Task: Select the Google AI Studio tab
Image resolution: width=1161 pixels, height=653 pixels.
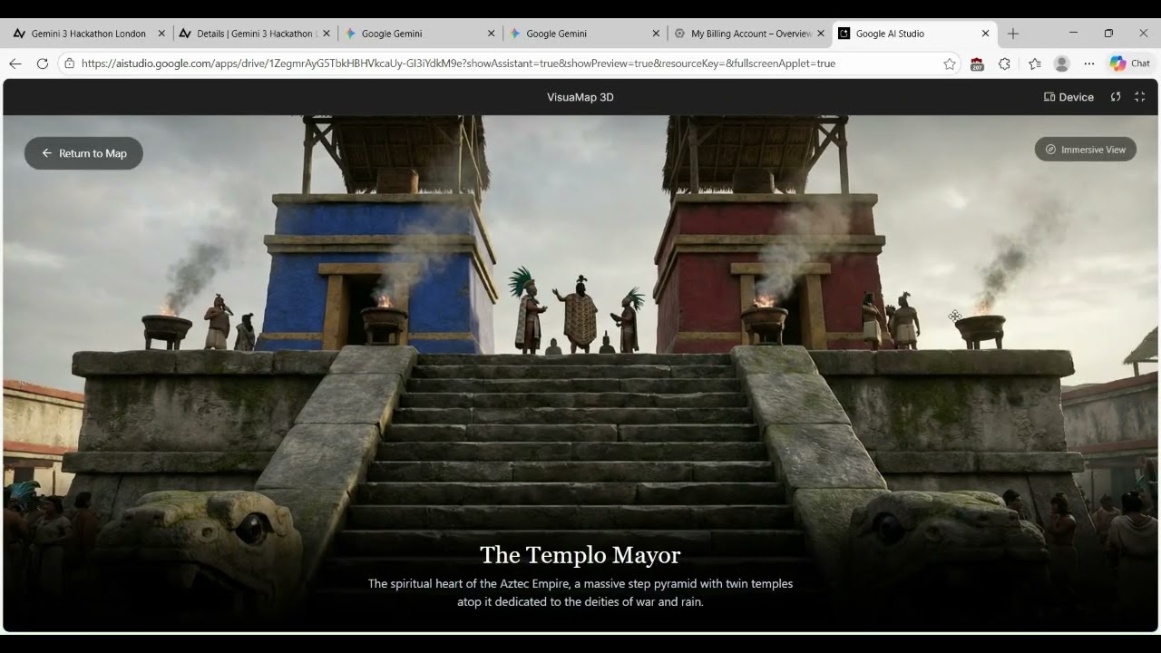Action: click(x=914, y=34)
